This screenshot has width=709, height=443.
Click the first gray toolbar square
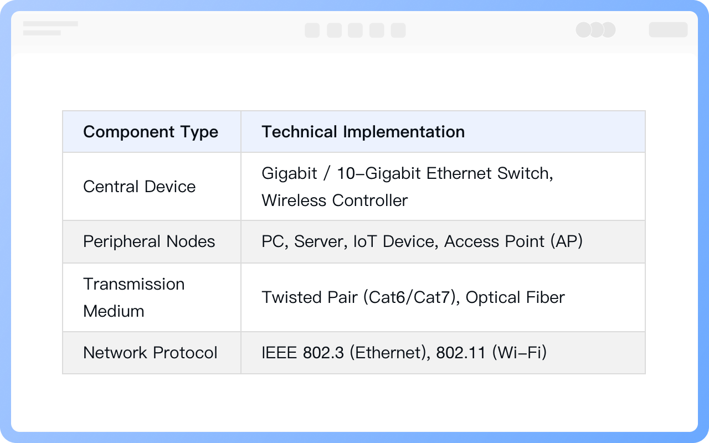click(x=312, y=30)
